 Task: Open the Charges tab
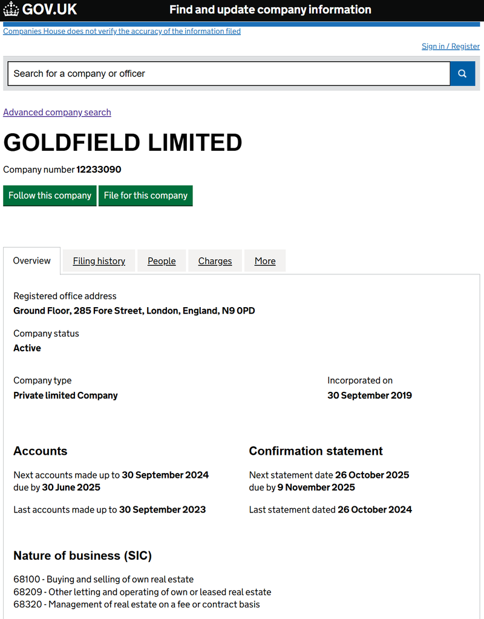click(x=215, y=261)
